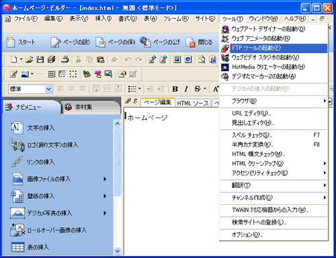Image resolution: width=336 pixels, height=258 pixels.
Task: Click the スタート button
Action: point(21,42)
